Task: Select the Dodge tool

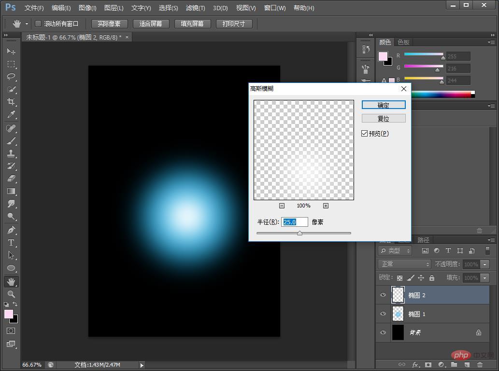Action: point(11,217)
